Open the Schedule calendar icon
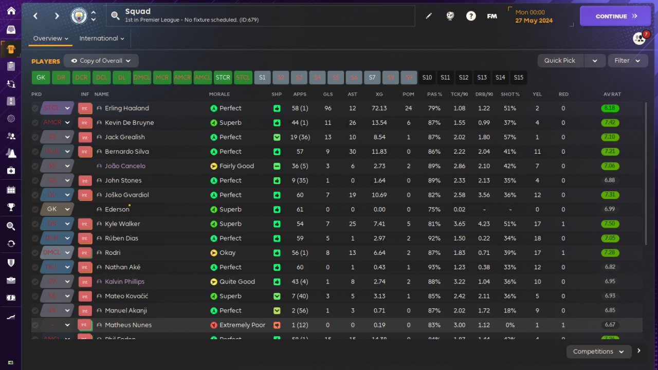The height and width of the screenshot is (370, 658). [x=11, y=190]
